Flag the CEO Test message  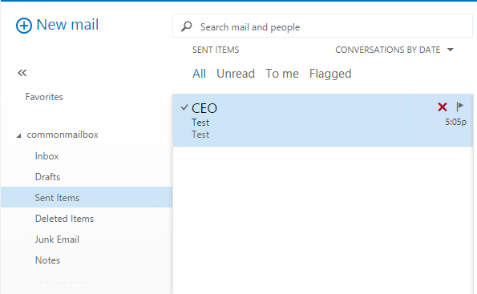(459, 107)
